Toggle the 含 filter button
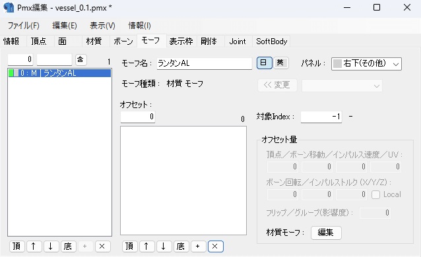The image size is (421, 257). (x=81, y=59)
